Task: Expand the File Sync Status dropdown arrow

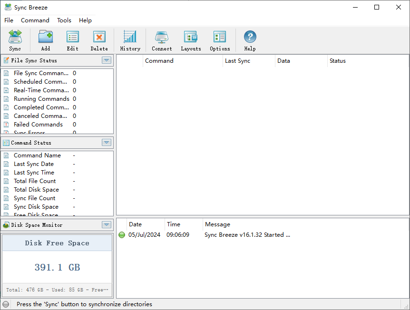Action: click(107, 60)
